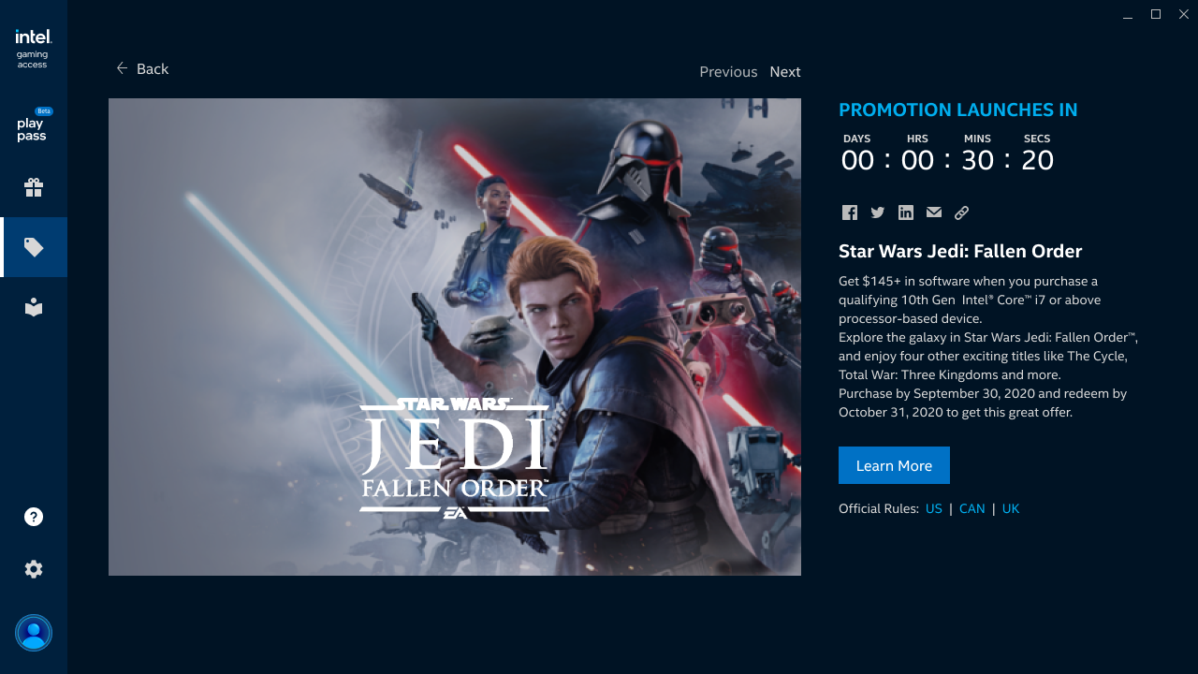
Task: Open the book reader sidebar icon
Action: 34,307
